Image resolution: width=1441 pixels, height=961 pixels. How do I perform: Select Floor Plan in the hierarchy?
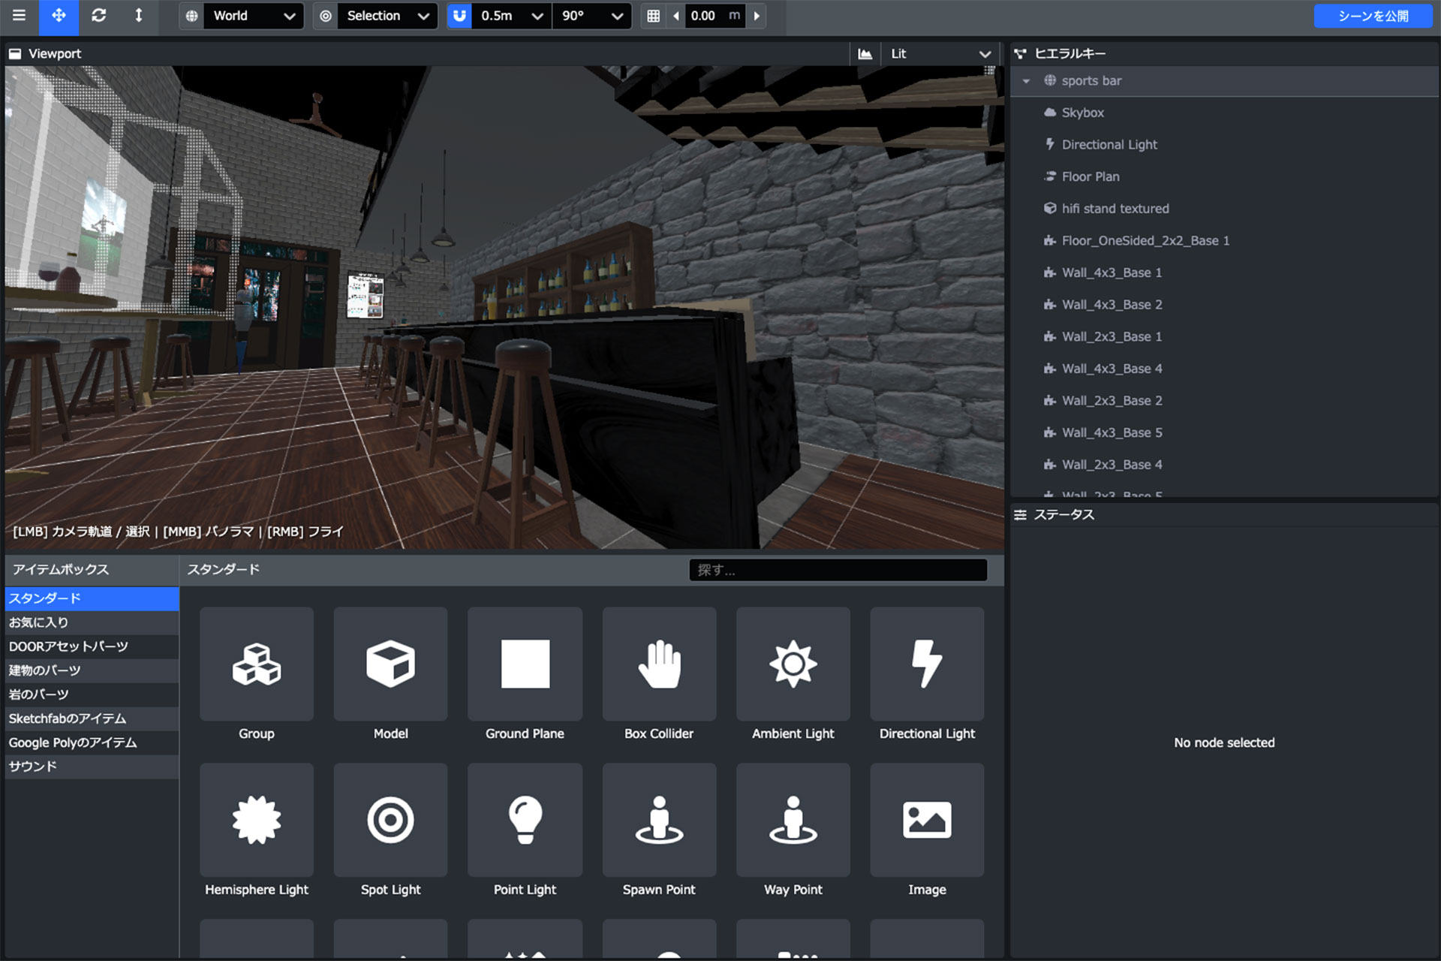click(x=1224, y=176)
